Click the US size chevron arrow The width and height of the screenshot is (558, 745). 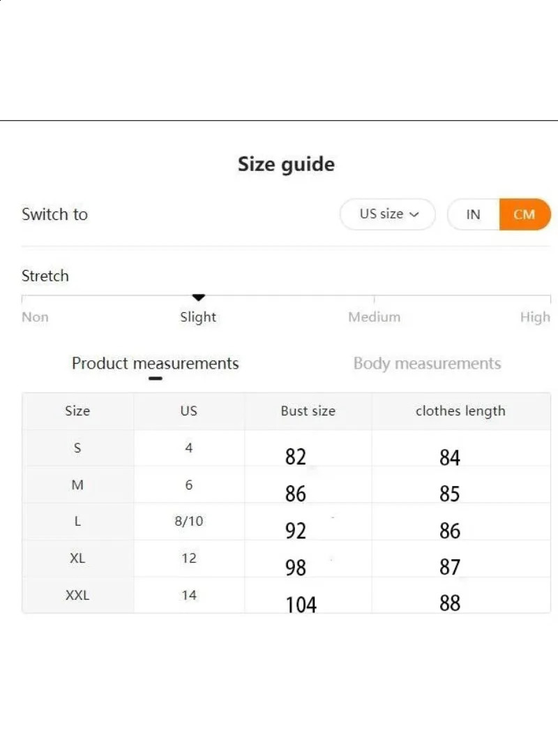coord(414,215)
